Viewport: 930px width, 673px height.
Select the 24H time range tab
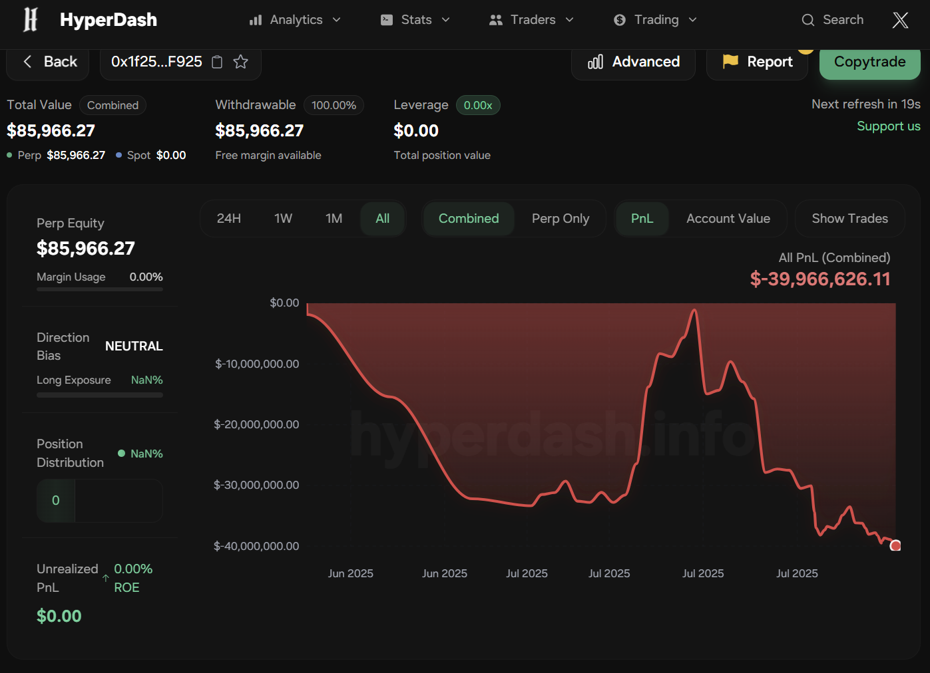(x=229, y=219)
